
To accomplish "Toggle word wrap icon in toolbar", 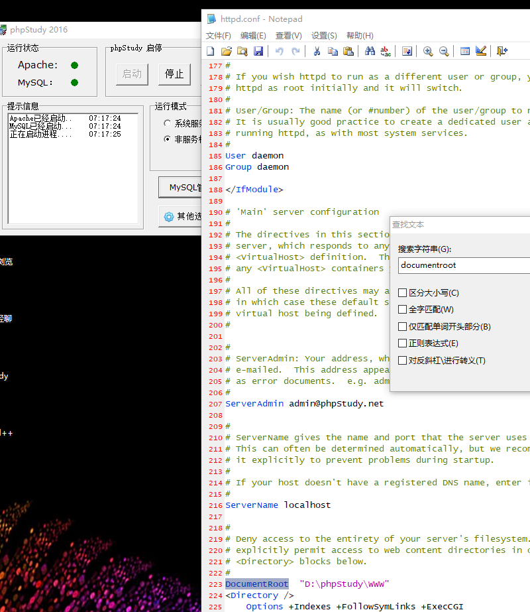I will pyautogui.click(x=407, y=51).
